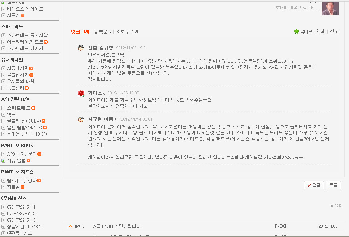Open the 등록순 sort order dropdown

coord(103,32)
